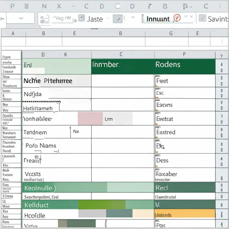The width and height of the screenshot is (229, 229).
Task: Select inner column header P
Action: click(184, 54)
